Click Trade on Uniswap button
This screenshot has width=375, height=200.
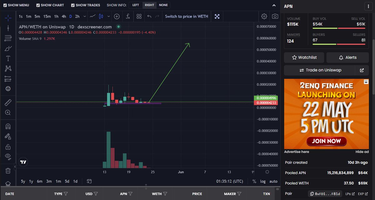(x=320, y=70)
